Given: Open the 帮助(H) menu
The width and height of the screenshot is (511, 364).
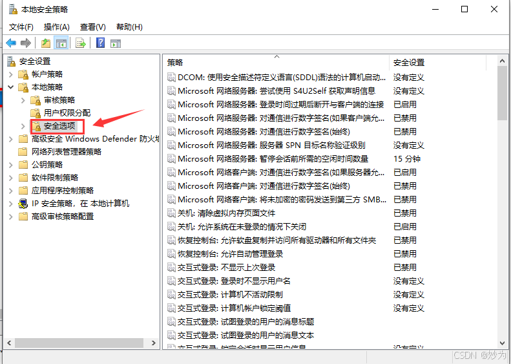Looking at the screenshot, I should 129,27.
